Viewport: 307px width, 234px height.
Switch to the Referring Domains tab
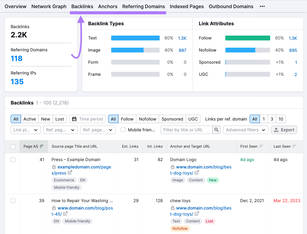[x=143, y=6]
